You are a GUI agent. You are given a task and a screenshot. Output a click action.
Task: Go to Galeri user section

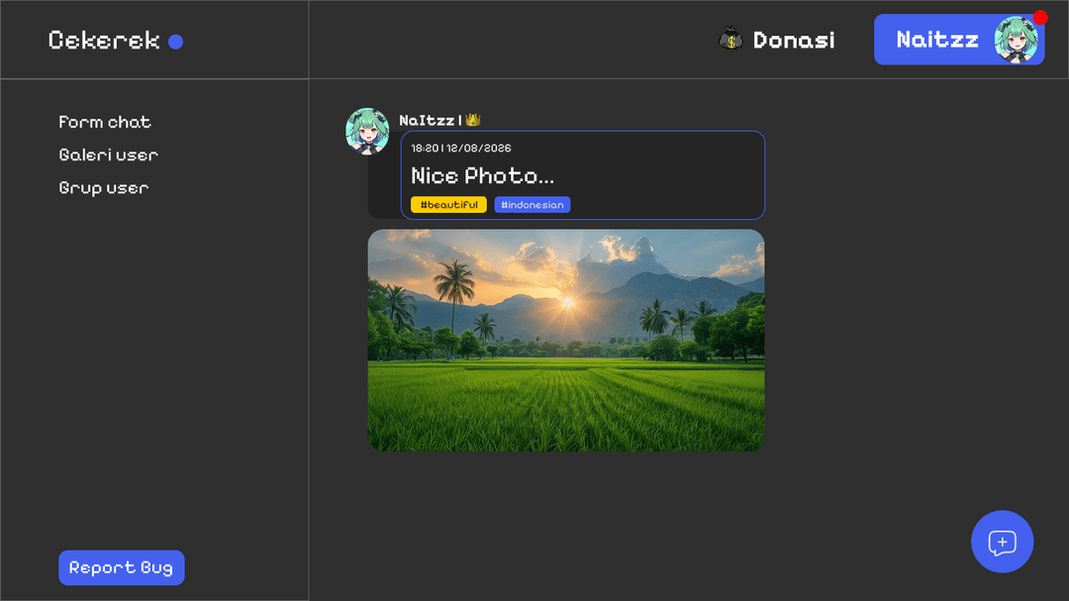109,154
